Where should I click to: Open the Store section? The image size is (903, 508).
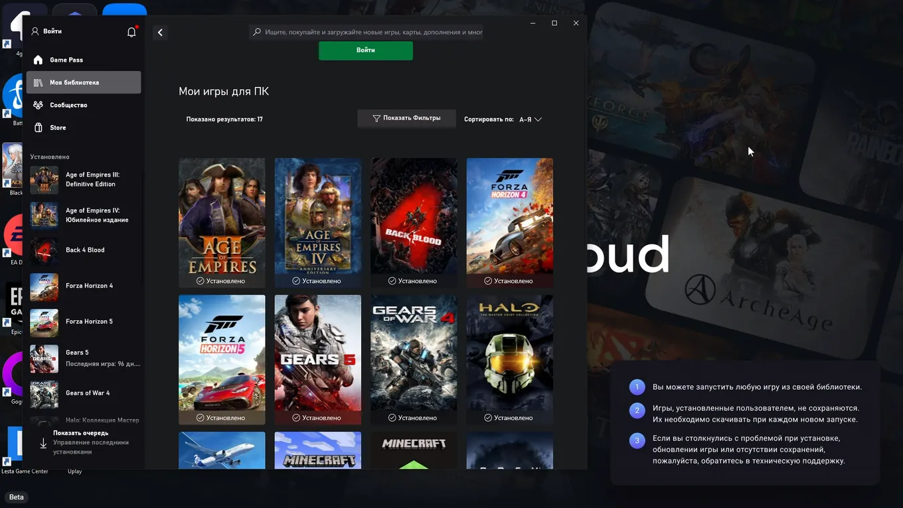click(84, 127)
